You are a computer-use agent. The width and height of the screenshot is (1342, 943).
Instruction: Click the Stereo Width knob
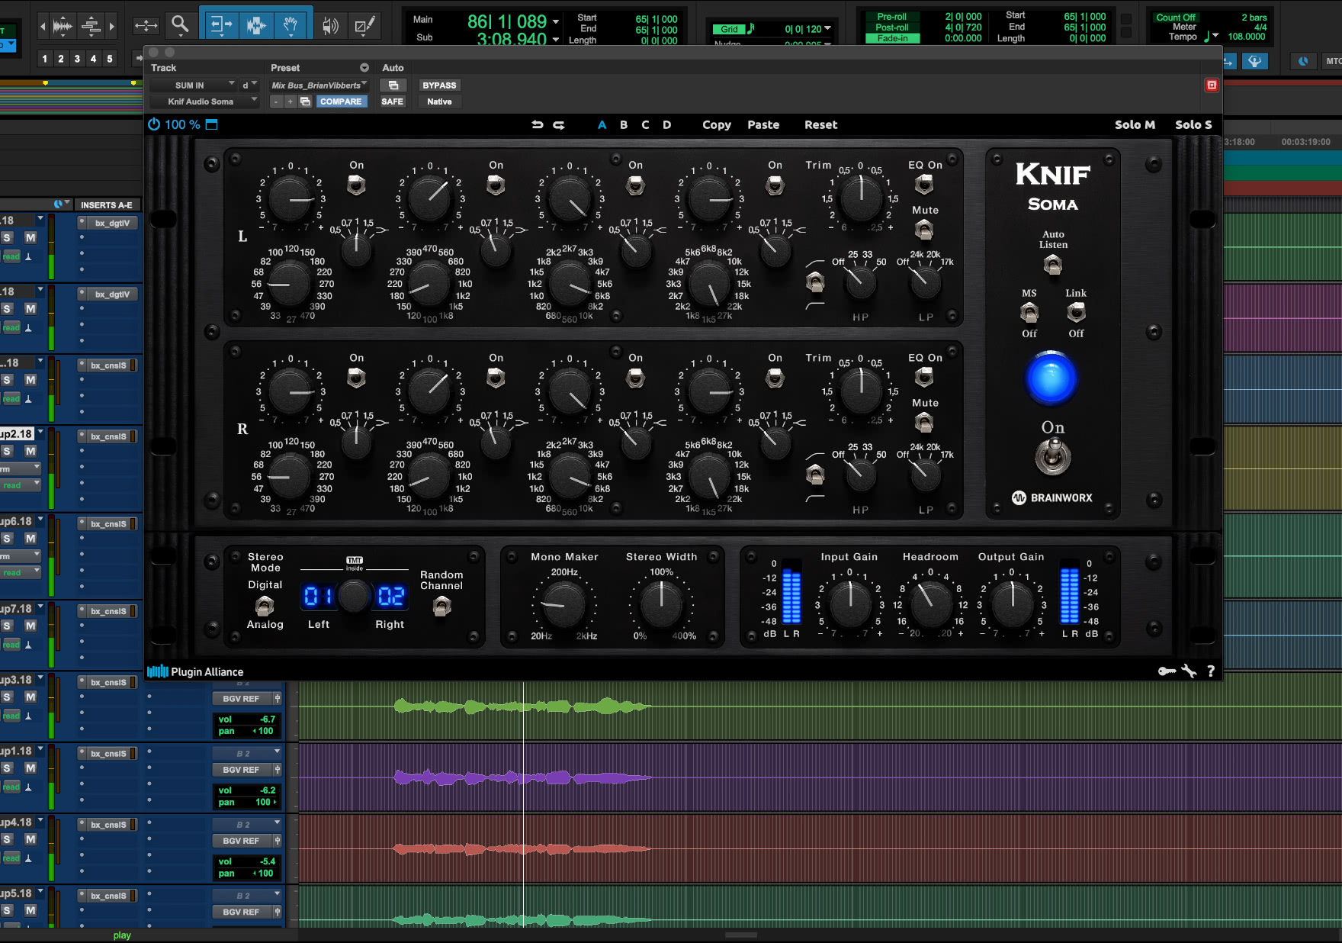click(x=661, y=605)
